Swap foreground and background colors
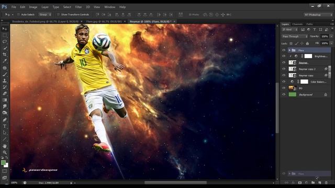Screen dimensions: 335x188 [7, 158]
